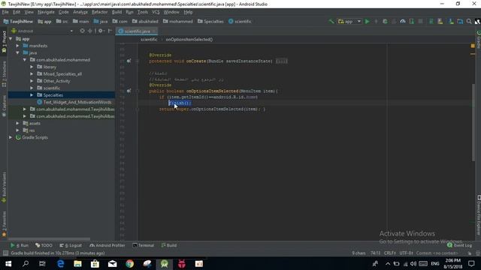Click the volume icon in system tray
The width and height of the screenshot is (481, 270).
tap(413, 263)
